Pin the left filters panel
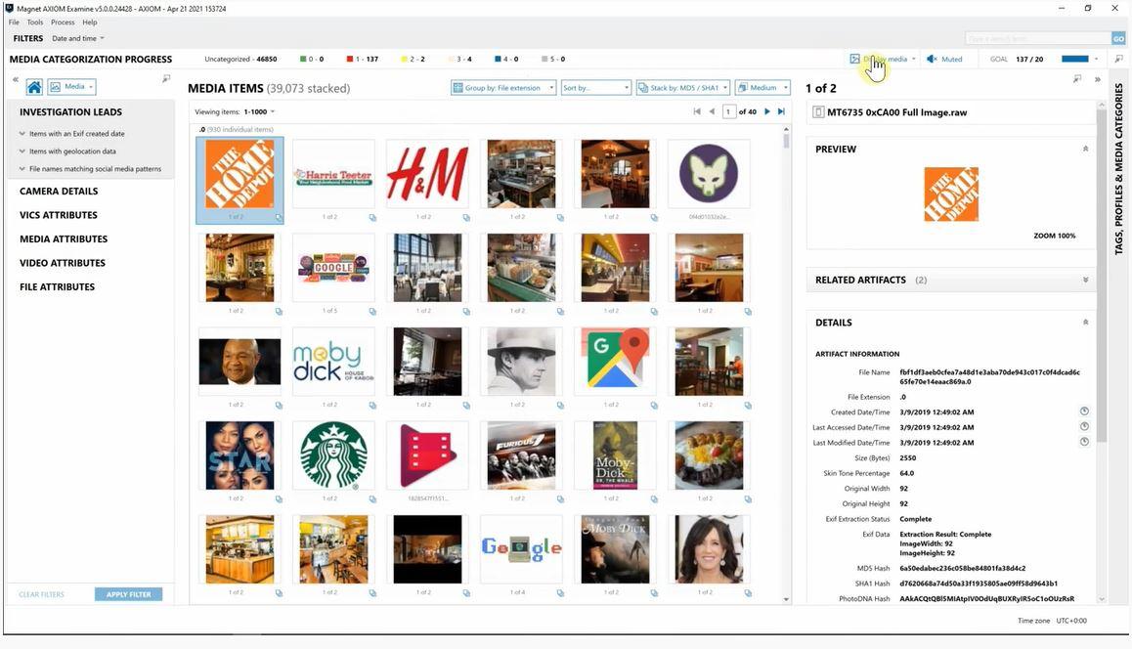1132x649 pixels. pyautogui.click(x=166, y=78)
